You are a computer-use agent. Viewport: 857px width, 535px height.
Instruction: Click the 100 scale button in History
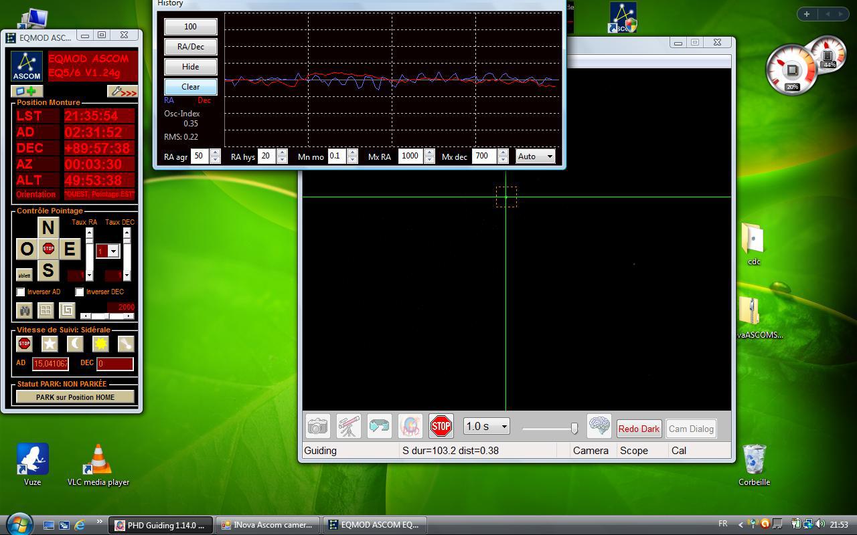point(191,27)
